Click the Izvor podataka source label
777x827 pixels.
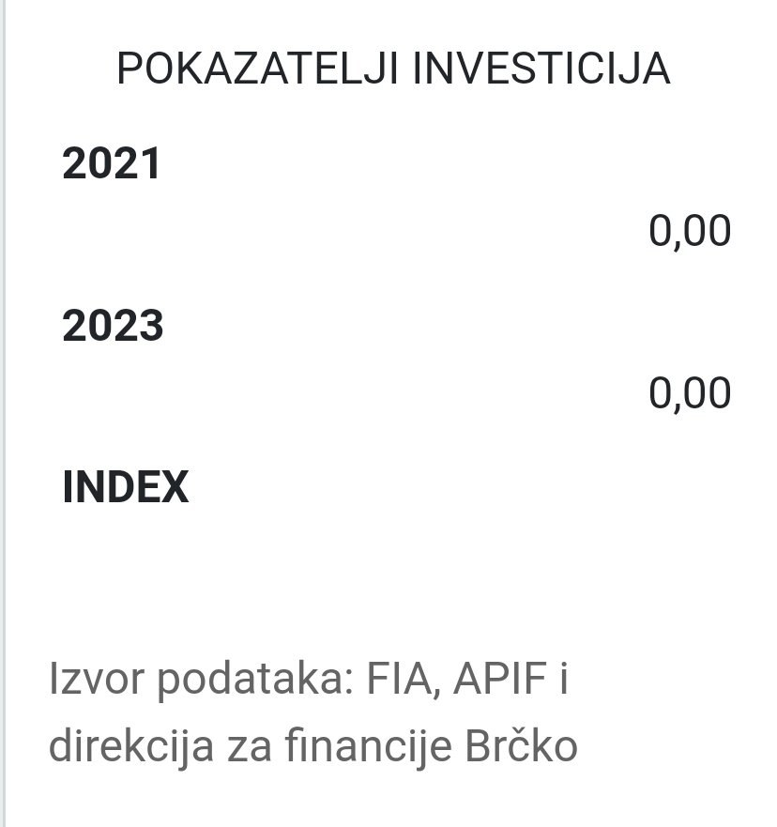[x=203, y=680]
